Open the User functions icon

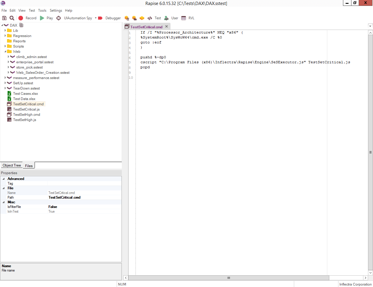click(x=166, y=18)
